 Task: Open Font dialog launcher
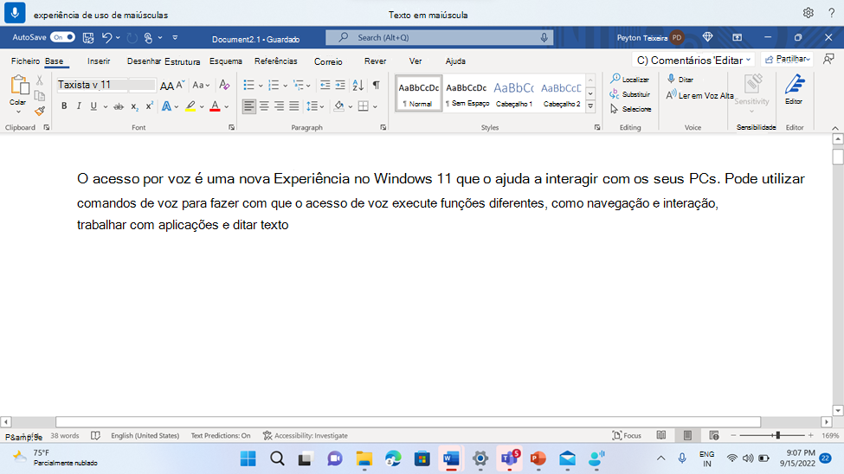(x=231, y=127)
